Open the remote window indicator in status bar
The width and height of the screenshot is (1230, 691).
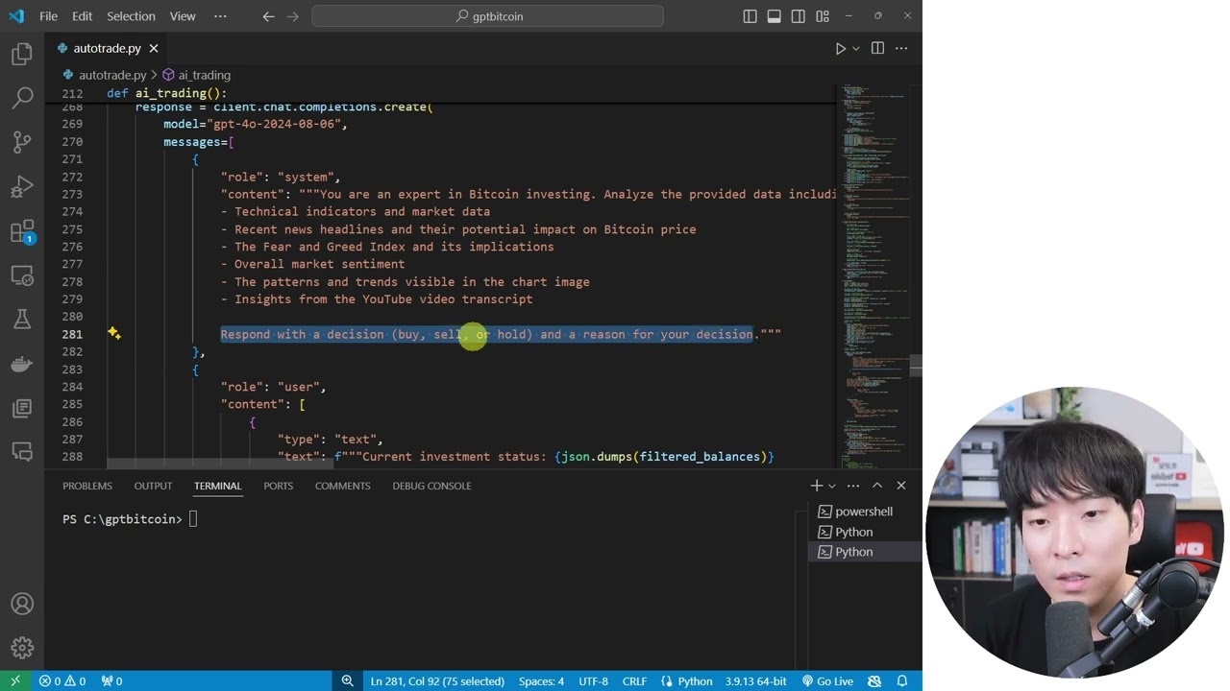[15, 680]
